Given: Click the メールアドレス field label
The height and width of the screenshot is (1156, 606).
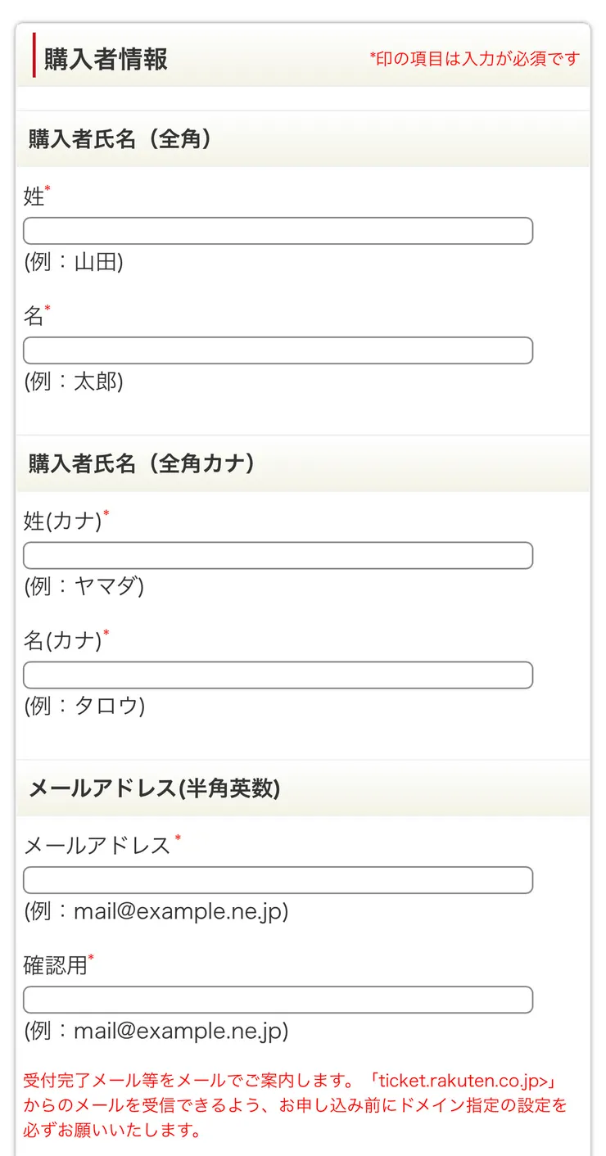Looking at the screenshot, I should 97,846.
